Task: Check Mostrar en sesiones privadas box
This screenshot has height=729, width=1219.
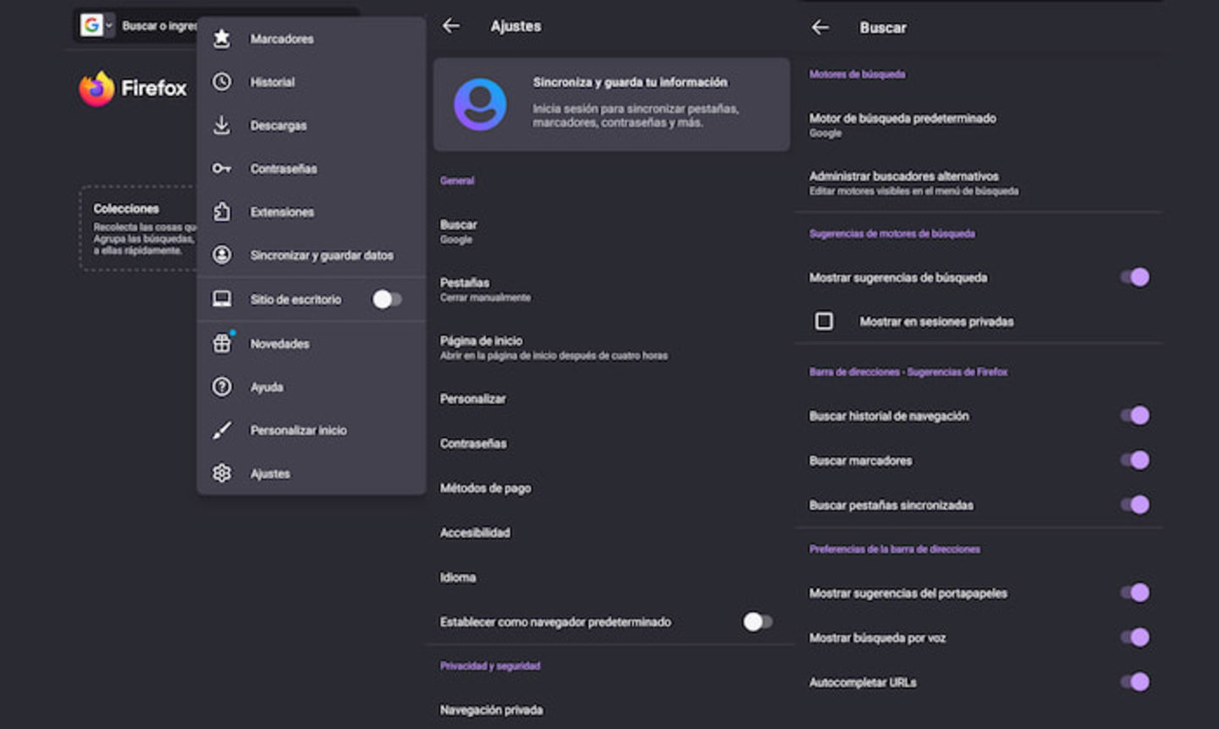Action: (x=824, y=321)
